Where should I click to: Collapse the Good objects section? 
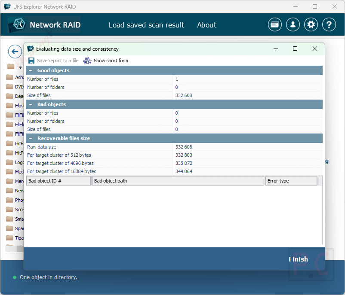31,70
